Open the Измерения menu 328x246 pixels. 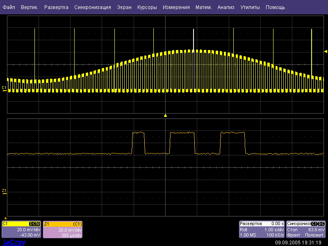pos(176,7)
